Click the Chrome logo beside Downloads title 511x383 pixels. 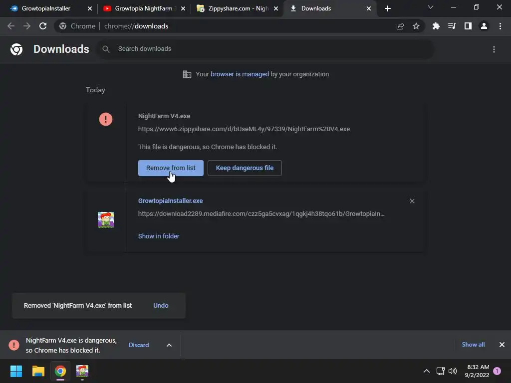16,49
